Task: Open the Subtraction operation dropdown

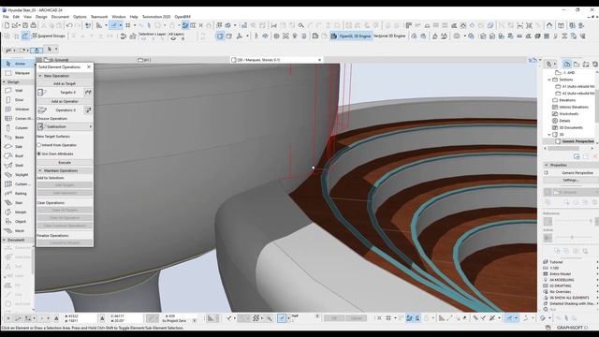Action: 65,126
